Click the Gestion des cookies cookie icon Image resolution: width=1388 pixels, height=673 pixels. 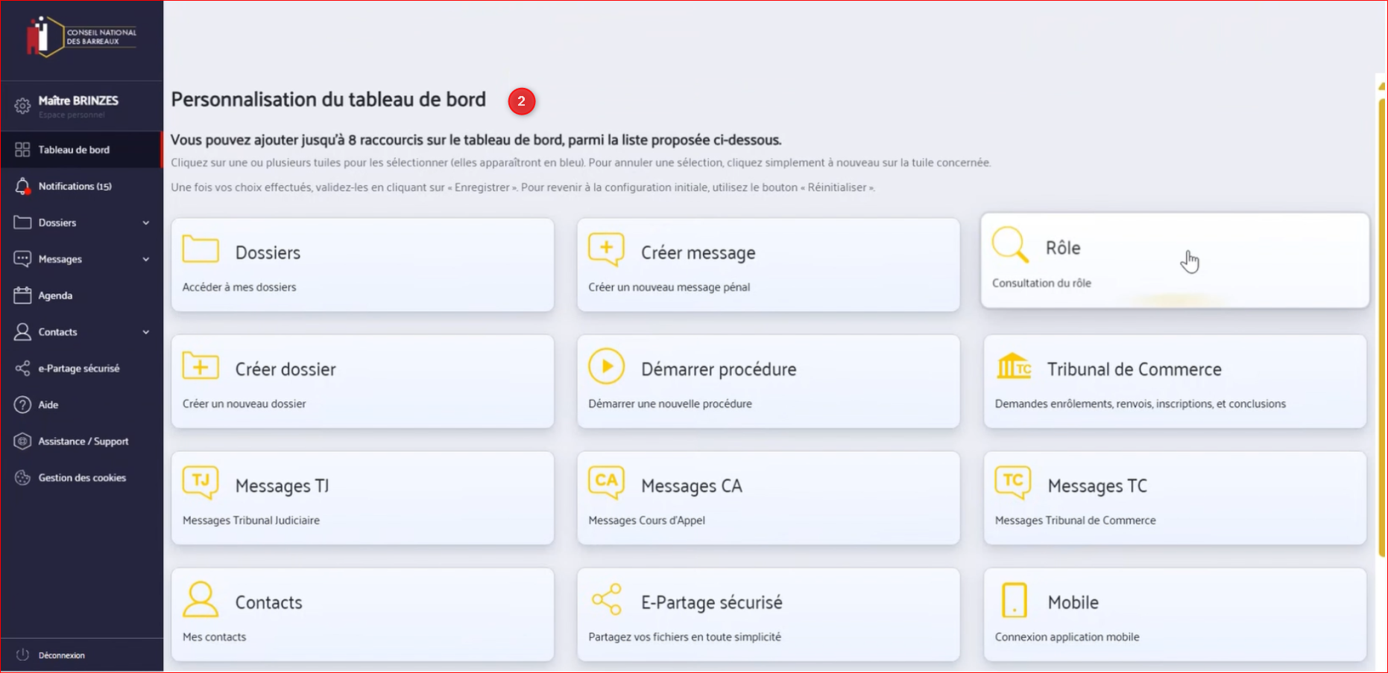[x=22, y=478]
